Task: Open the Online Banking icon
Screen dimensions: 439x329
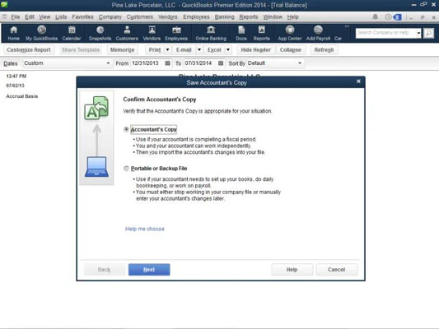Action: [211, 33]
